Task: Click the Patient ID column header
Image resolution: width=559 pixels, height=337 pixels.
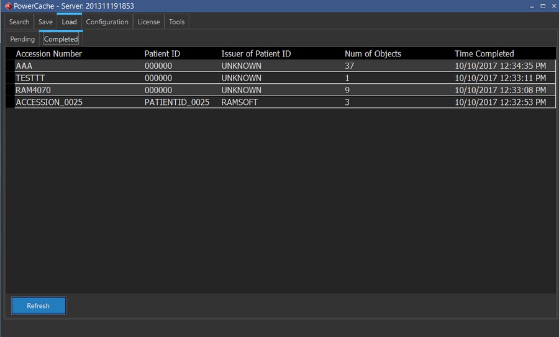Action: [x=162, y=54]
